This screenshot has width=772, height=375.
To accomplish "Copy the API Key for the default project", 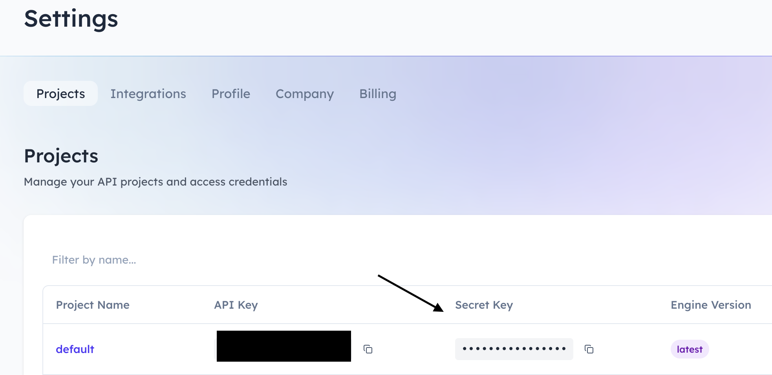I will (x=368, y=349).
